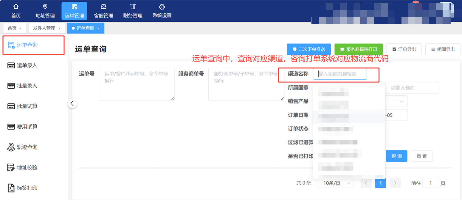Click the 重置 button
This screenshot has width=462, height=200.
[x=422, y=156]
